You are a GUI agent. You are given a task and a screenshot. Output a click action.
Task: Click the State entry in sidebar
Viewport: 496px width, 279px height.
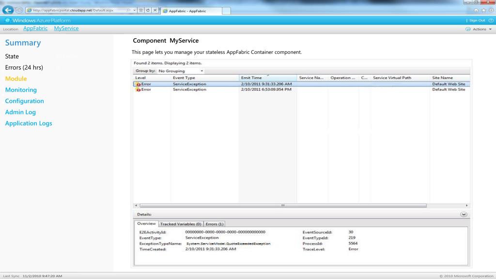click(12, 56)
